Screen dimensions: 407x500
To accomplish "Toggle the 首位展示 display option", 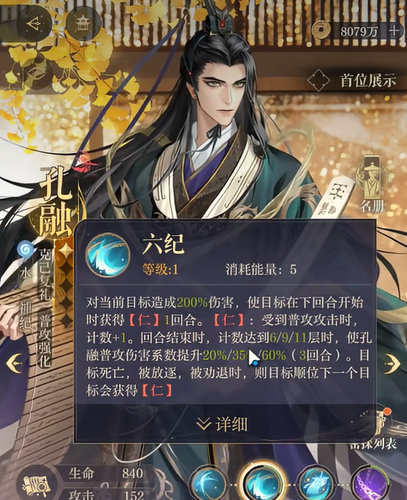I will pos(352,81).
